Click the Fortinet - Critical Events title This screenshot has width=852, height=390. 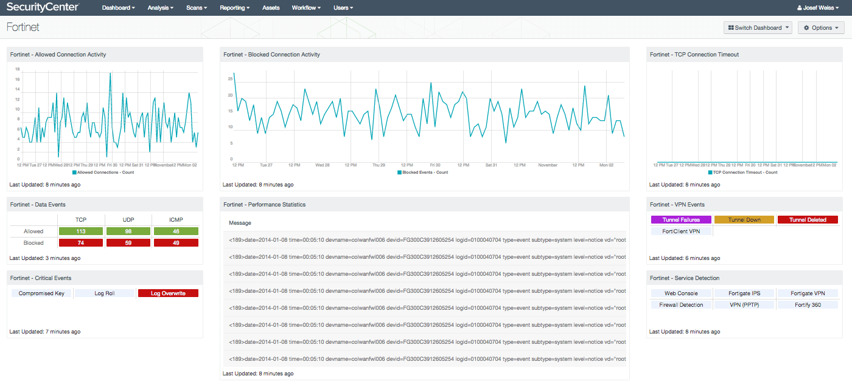click(41, 278)
